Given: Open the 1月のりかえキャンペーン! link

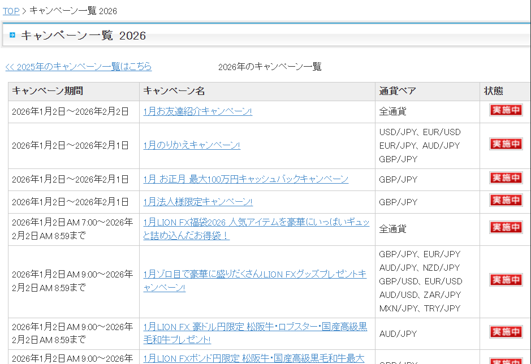Looking at the screenshot, I should pyautogui.click(x=192, y=145).
